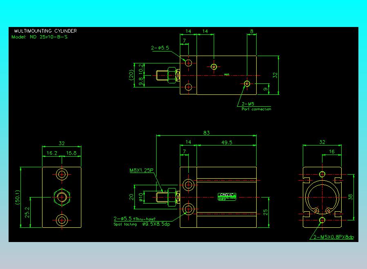
Task: Click the 2-M5X0.8PX8dp callout
Action: point(333,237)
